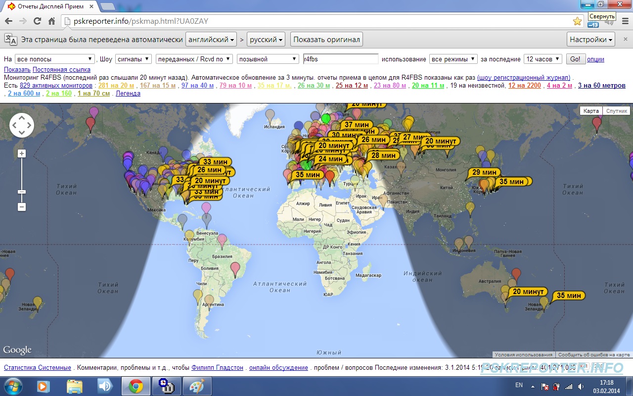
Task: Click the callsign input field with r4fbs
Action: click(x=340, y=59)
